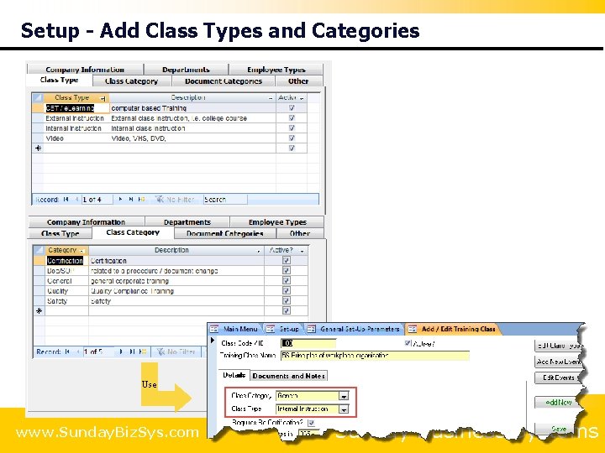Uncheck Active for External Instruction row

(x=292, y=118)
